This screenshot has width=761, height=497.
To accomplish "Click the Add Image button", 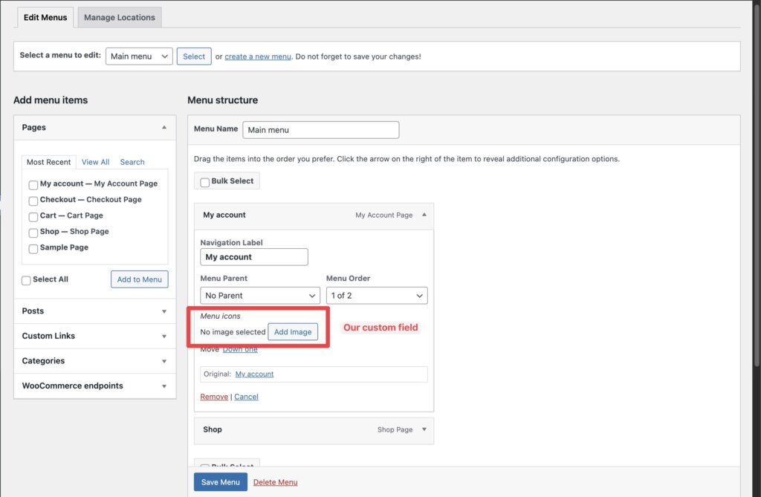I will point(293,332).
